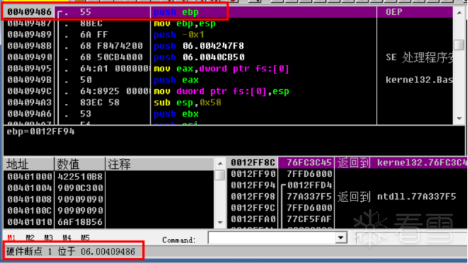Image resolution: width=468 pixels, height=264 pixels.
Task: Click '返回到 ntdll.77A337F5' stack comment
Action: point(397,196)
